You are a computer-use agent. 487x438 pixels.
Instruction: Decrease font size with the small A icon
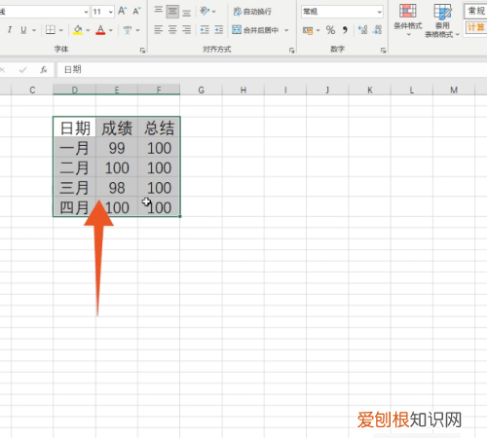(136, 11)
